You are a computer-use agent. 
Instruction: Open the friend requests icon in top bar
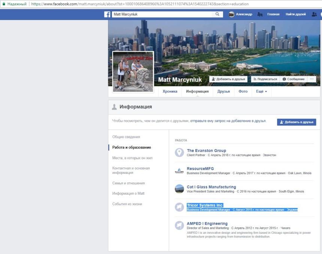(314, 14)
